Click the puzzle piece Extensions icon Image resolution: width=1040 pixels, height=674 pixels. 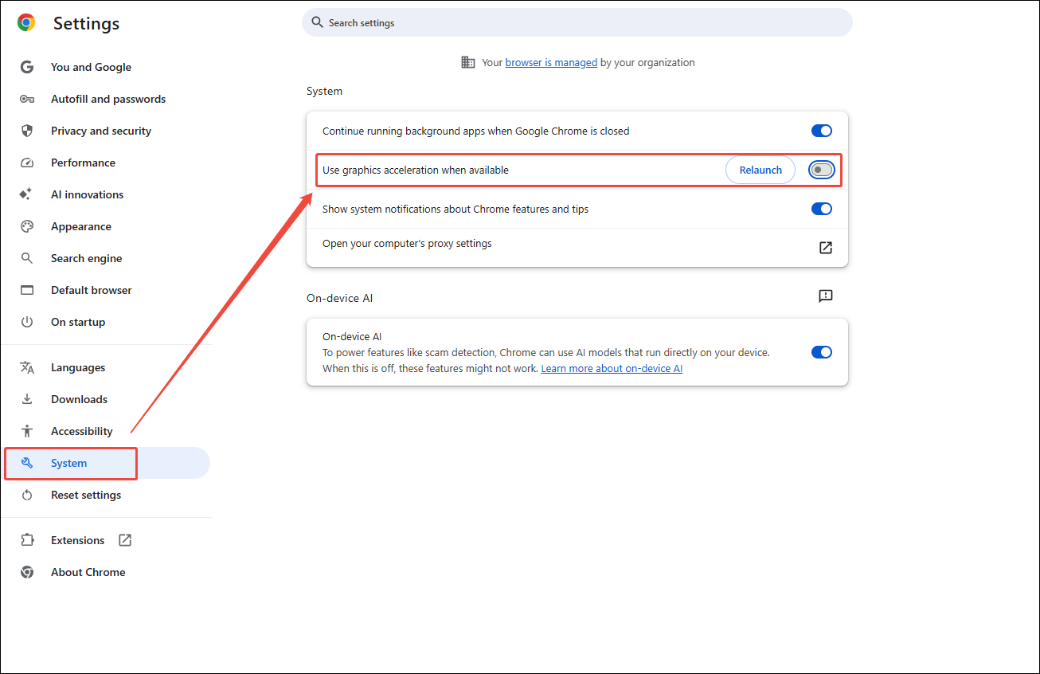pyautogui.click(x=27, y=540)
